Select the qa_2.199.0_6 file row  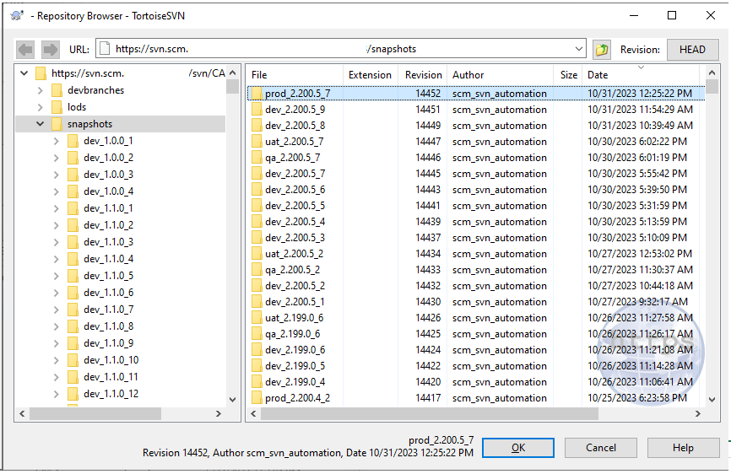coord(475,334)
